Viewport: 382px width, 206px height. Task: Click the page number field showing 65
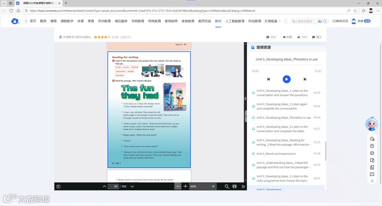tap(113, 186)
